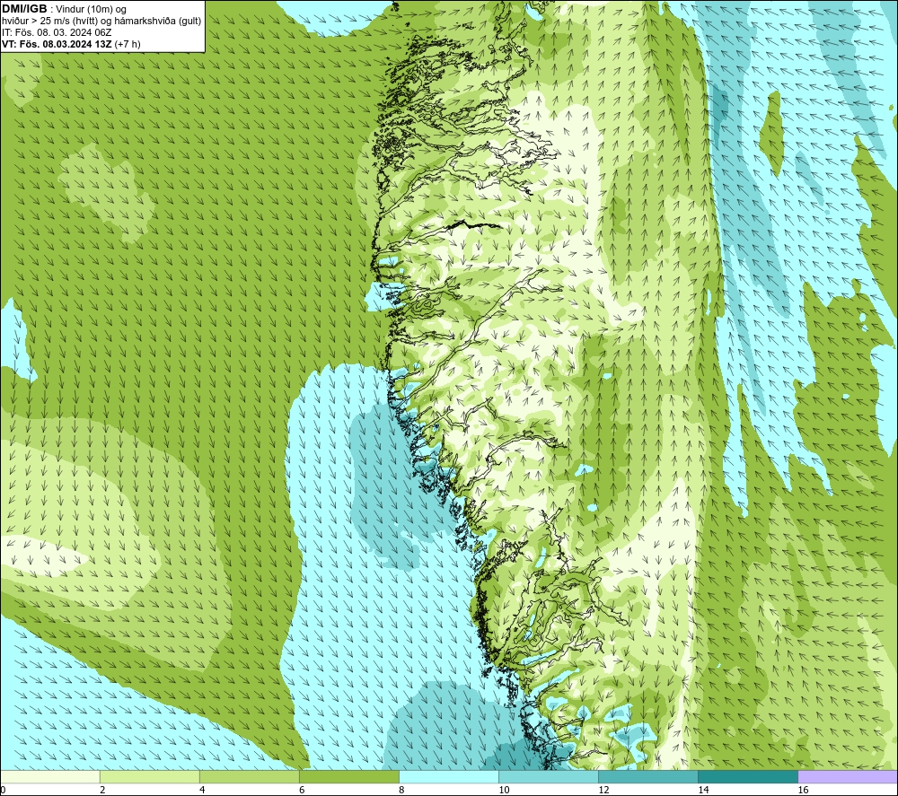Click the "IT: Fös. 08. 03. 2024 06Z" line
The width and height of the screenshot is (898, 796).
click(x=57, y=32)
